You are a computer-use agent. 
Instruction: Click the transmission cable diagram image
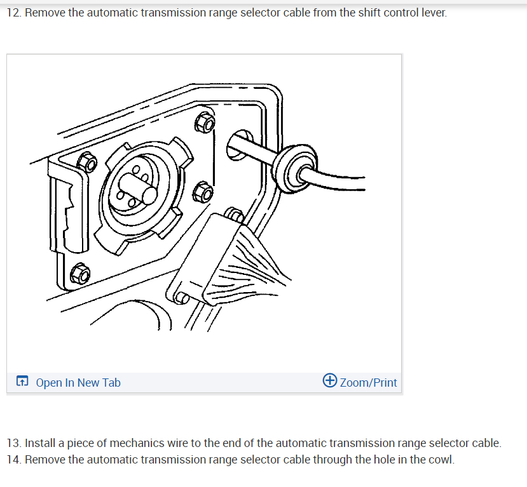[x=204, y=213]
